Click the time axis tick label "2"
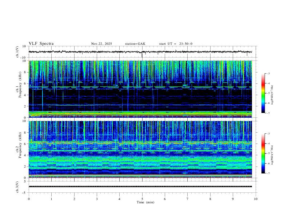Viewport: 288px width, 223px height. 74,199
